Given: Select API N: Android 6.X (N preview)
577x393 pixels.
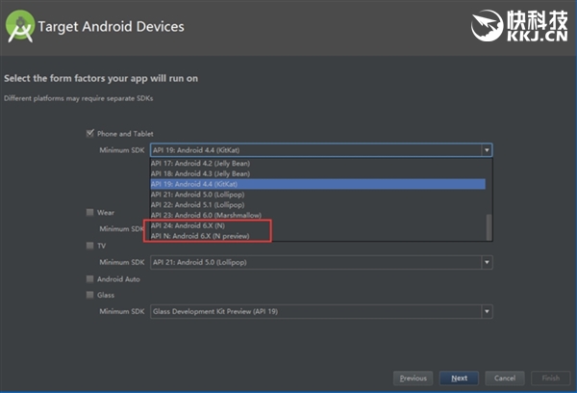Looking at the screenshot, I should tap(318, 236).
